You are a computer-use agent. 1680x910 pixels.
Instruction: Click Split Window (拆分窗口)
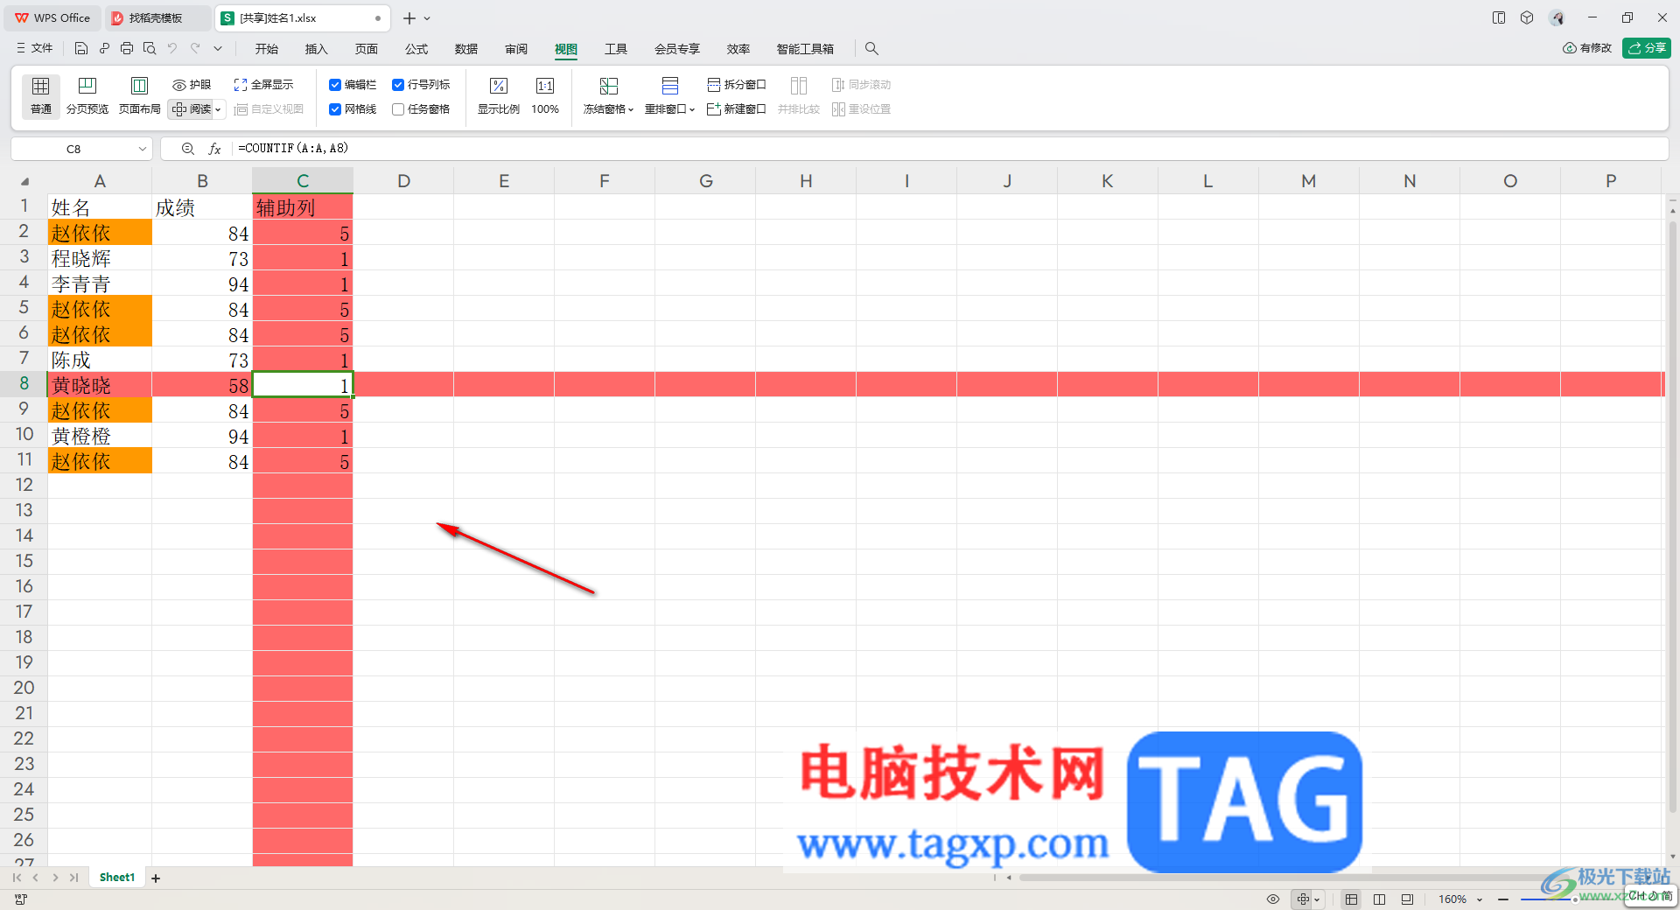pyautogui.click(x=737, y=85)
